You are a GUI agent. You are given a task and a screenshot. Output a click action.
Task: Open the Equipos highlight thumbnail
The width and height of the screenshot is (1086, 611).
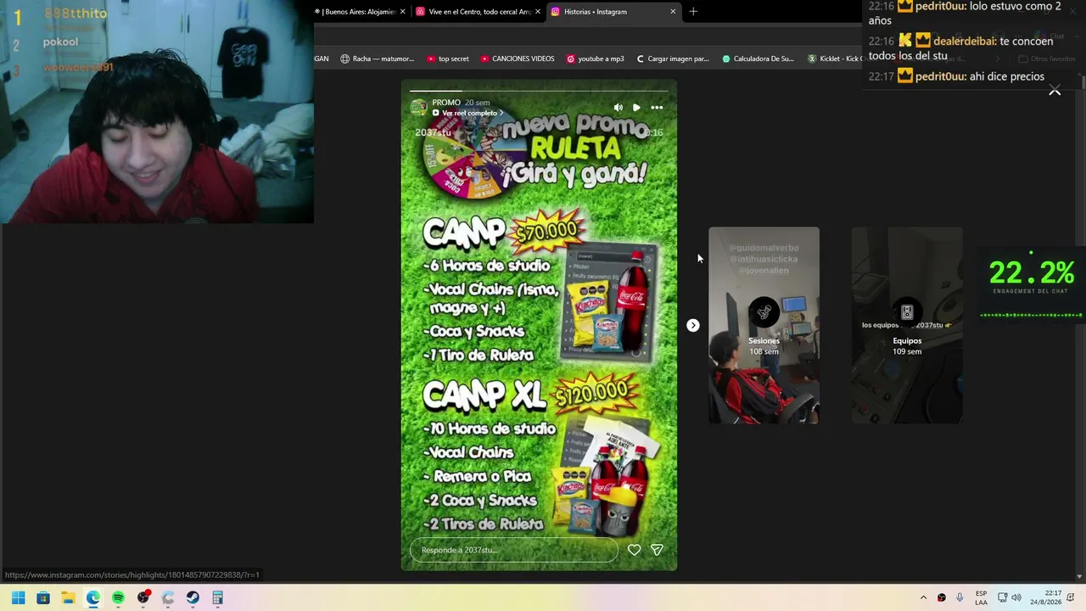907,325
